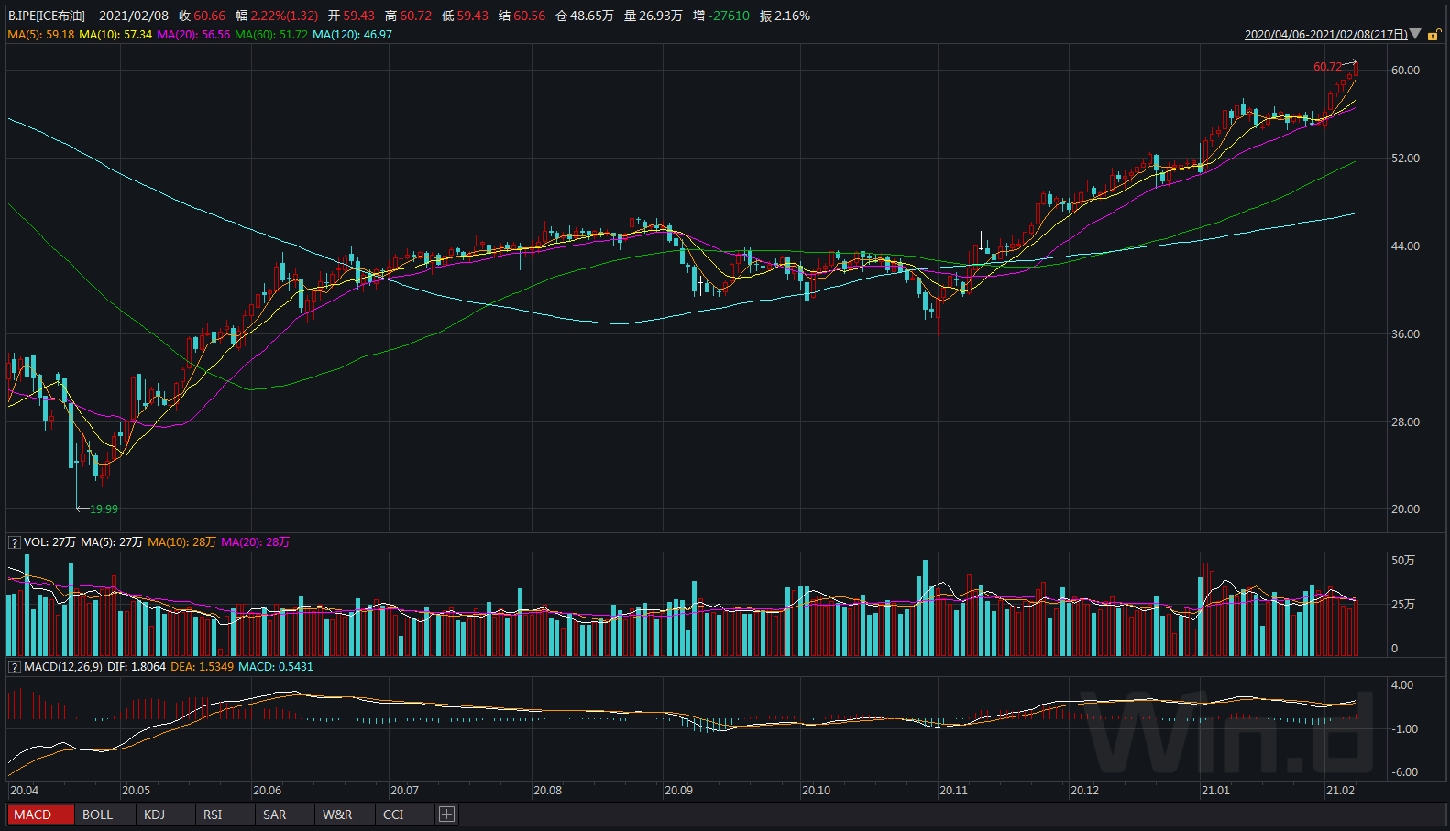Switch to the MACD indicator tab
This screenshot has height=831, width=1450.
tap(40, 815)
